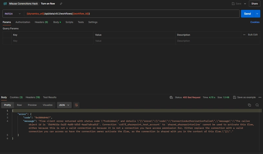
Task: Open the PATCH method dropdown
Action: 13,14
